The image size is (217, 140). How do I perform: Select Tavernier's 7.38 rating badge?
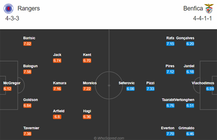tap(27, 134)
